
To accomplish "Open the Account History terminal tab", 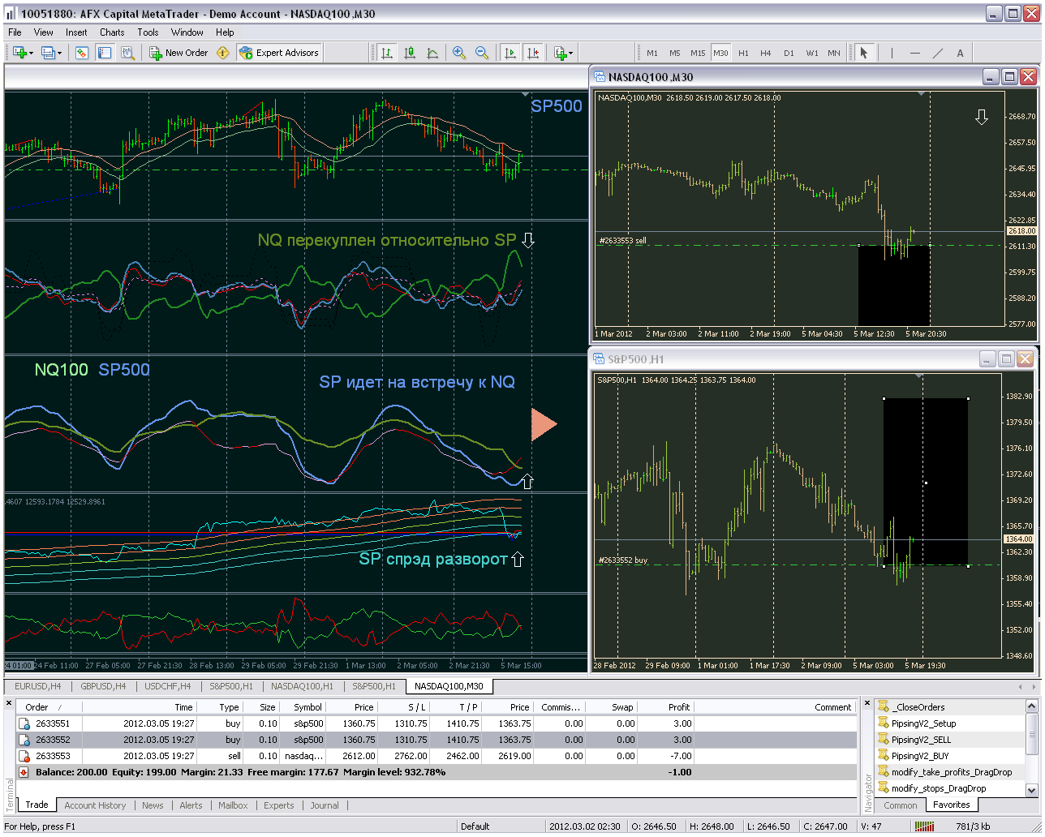I will (x=95, y=805).
